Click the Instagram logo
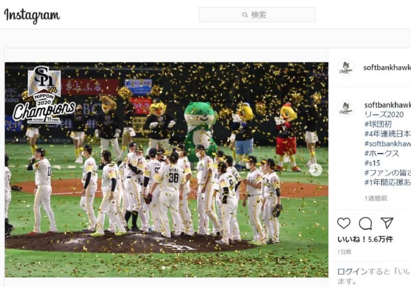 32,15
